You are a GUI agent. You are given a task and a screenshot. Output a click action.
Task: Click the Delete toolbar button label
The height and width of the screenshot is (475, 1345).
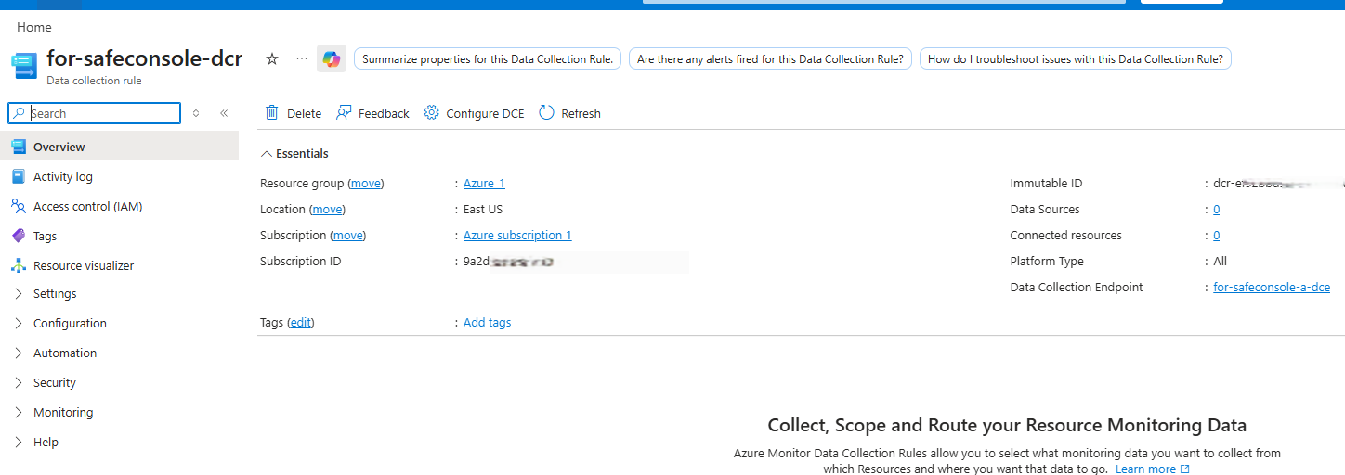click(x=304, y=113)
